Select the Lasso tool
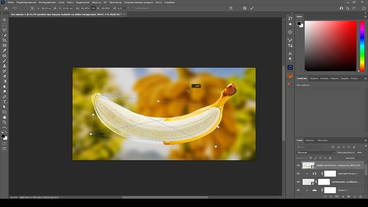368x207 pixels. tap(4, 30)
